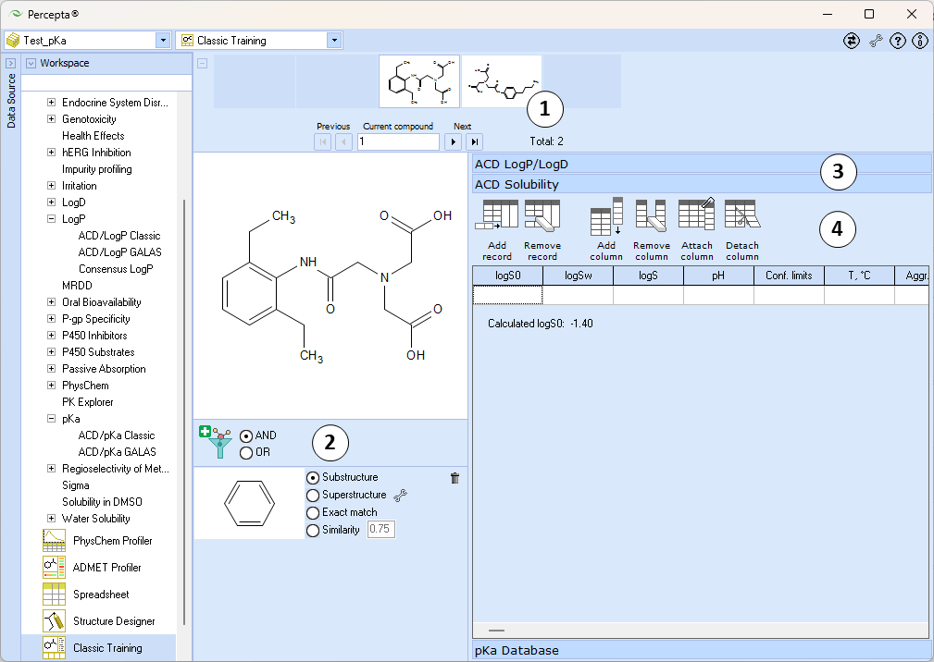Click the Remove record icon
Screen dimensions: 934x662
click(x=542, y=215)
